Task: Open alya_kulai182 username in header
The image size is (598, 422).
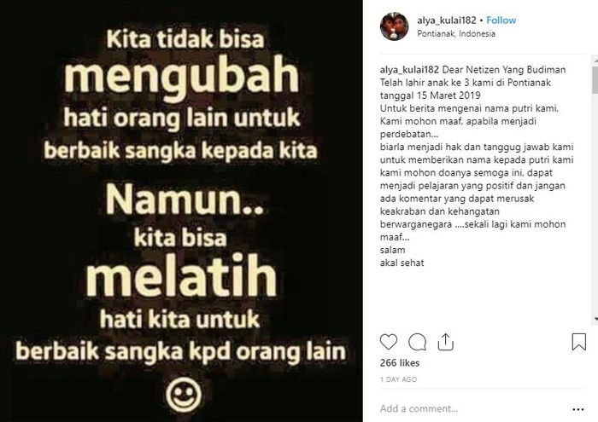Action: [x=447, y=20]
